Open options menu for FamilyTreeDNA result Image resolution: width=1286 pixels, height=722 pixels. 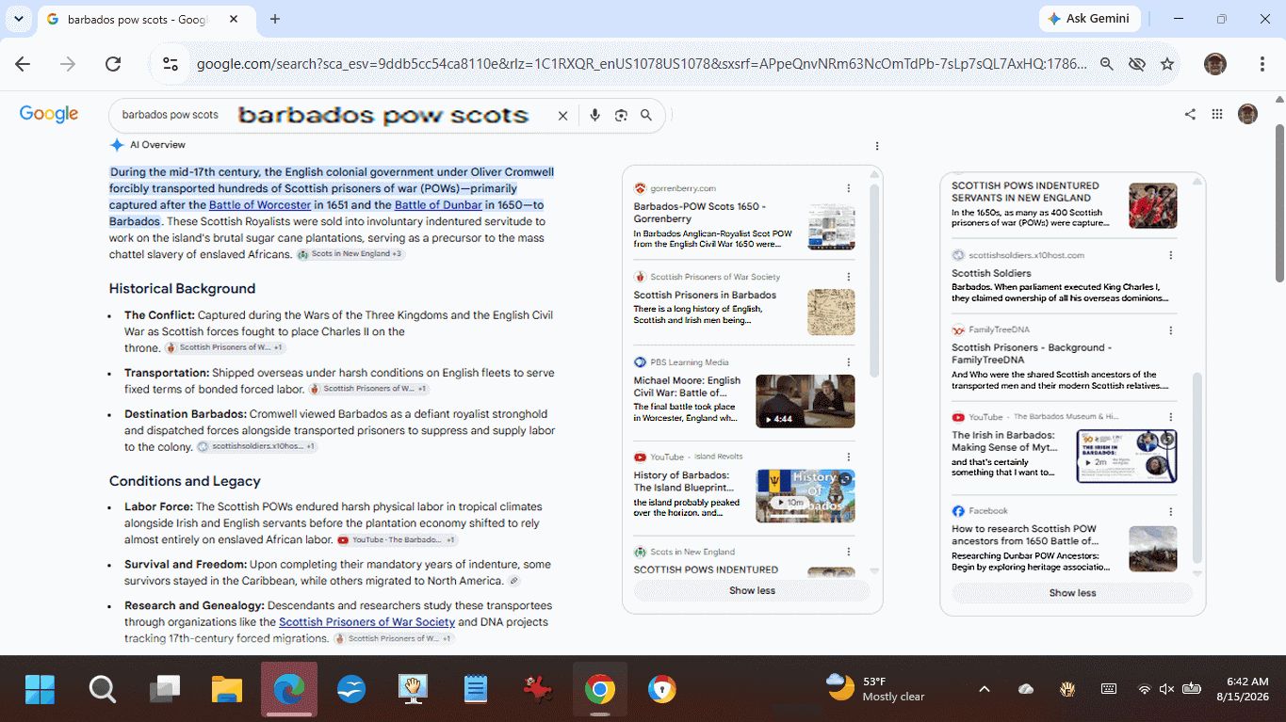(1171, 330)
